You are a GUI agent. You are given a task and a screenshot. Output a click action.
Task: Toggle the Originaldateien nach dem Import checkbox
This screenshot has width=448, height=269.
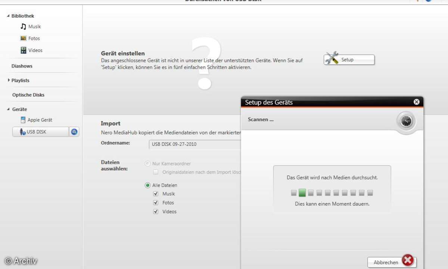click(x=156, y=172)
